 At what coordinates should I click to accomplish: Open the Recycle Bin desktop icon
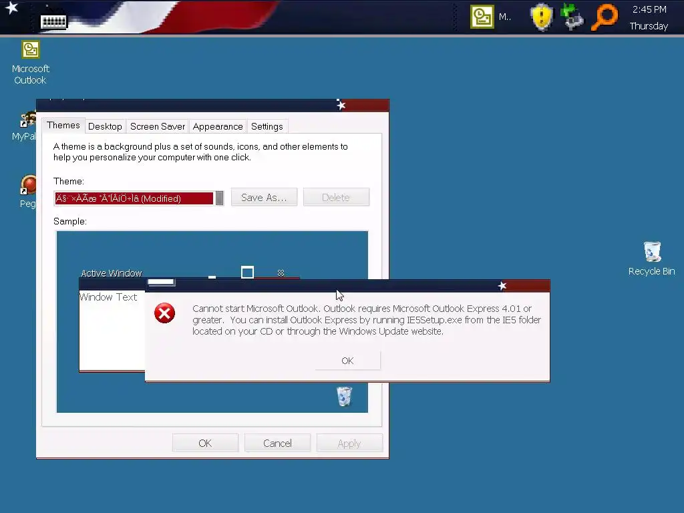pyautogui.click(x=652, y=259)
